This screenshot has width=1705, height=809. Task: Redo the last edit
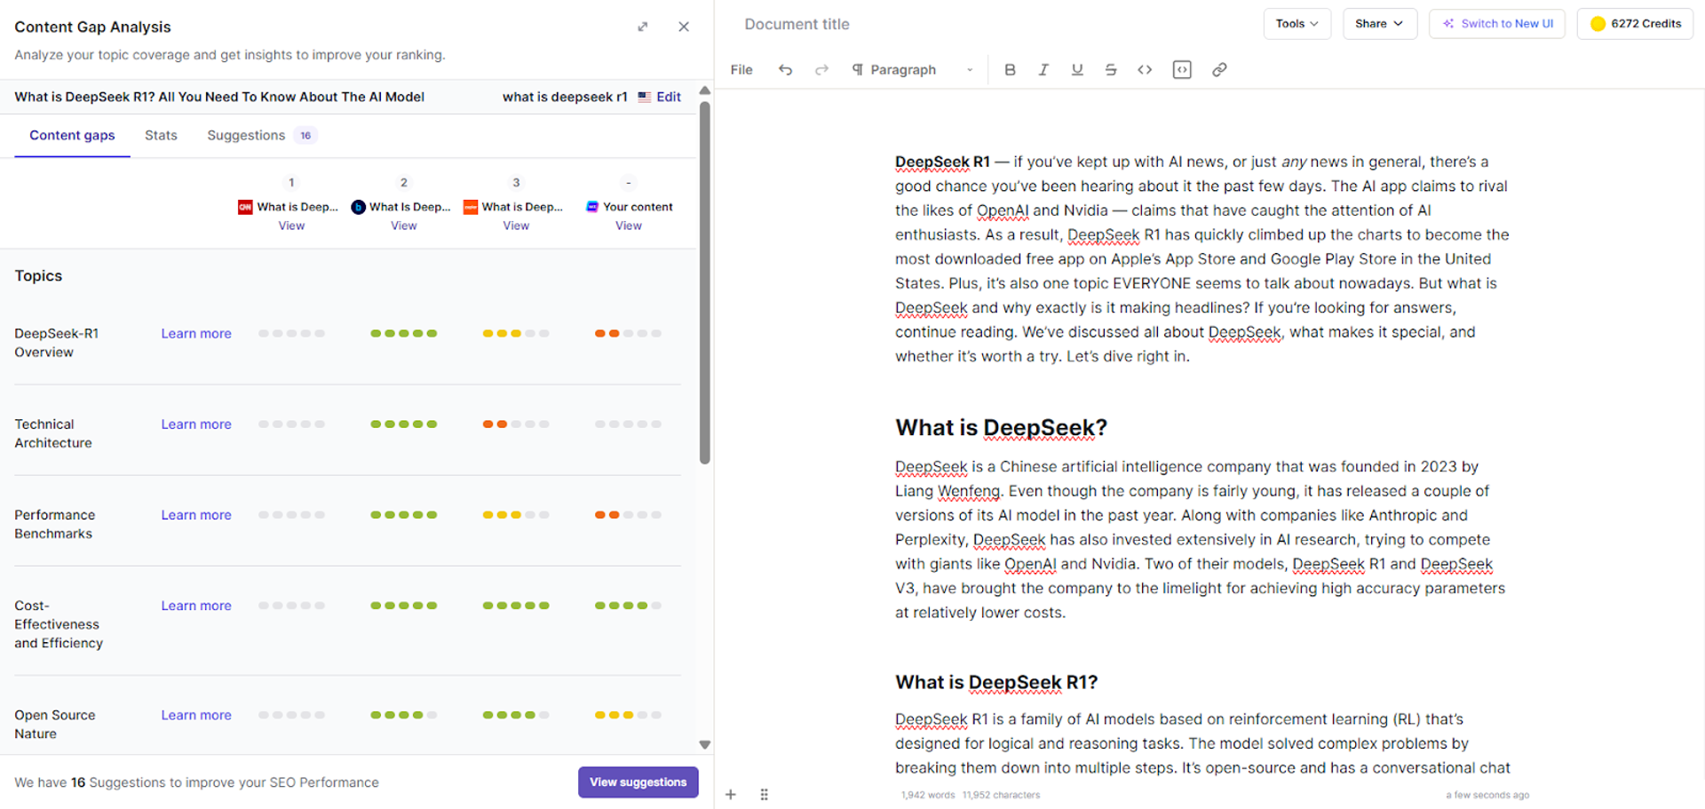coord(821,69)
